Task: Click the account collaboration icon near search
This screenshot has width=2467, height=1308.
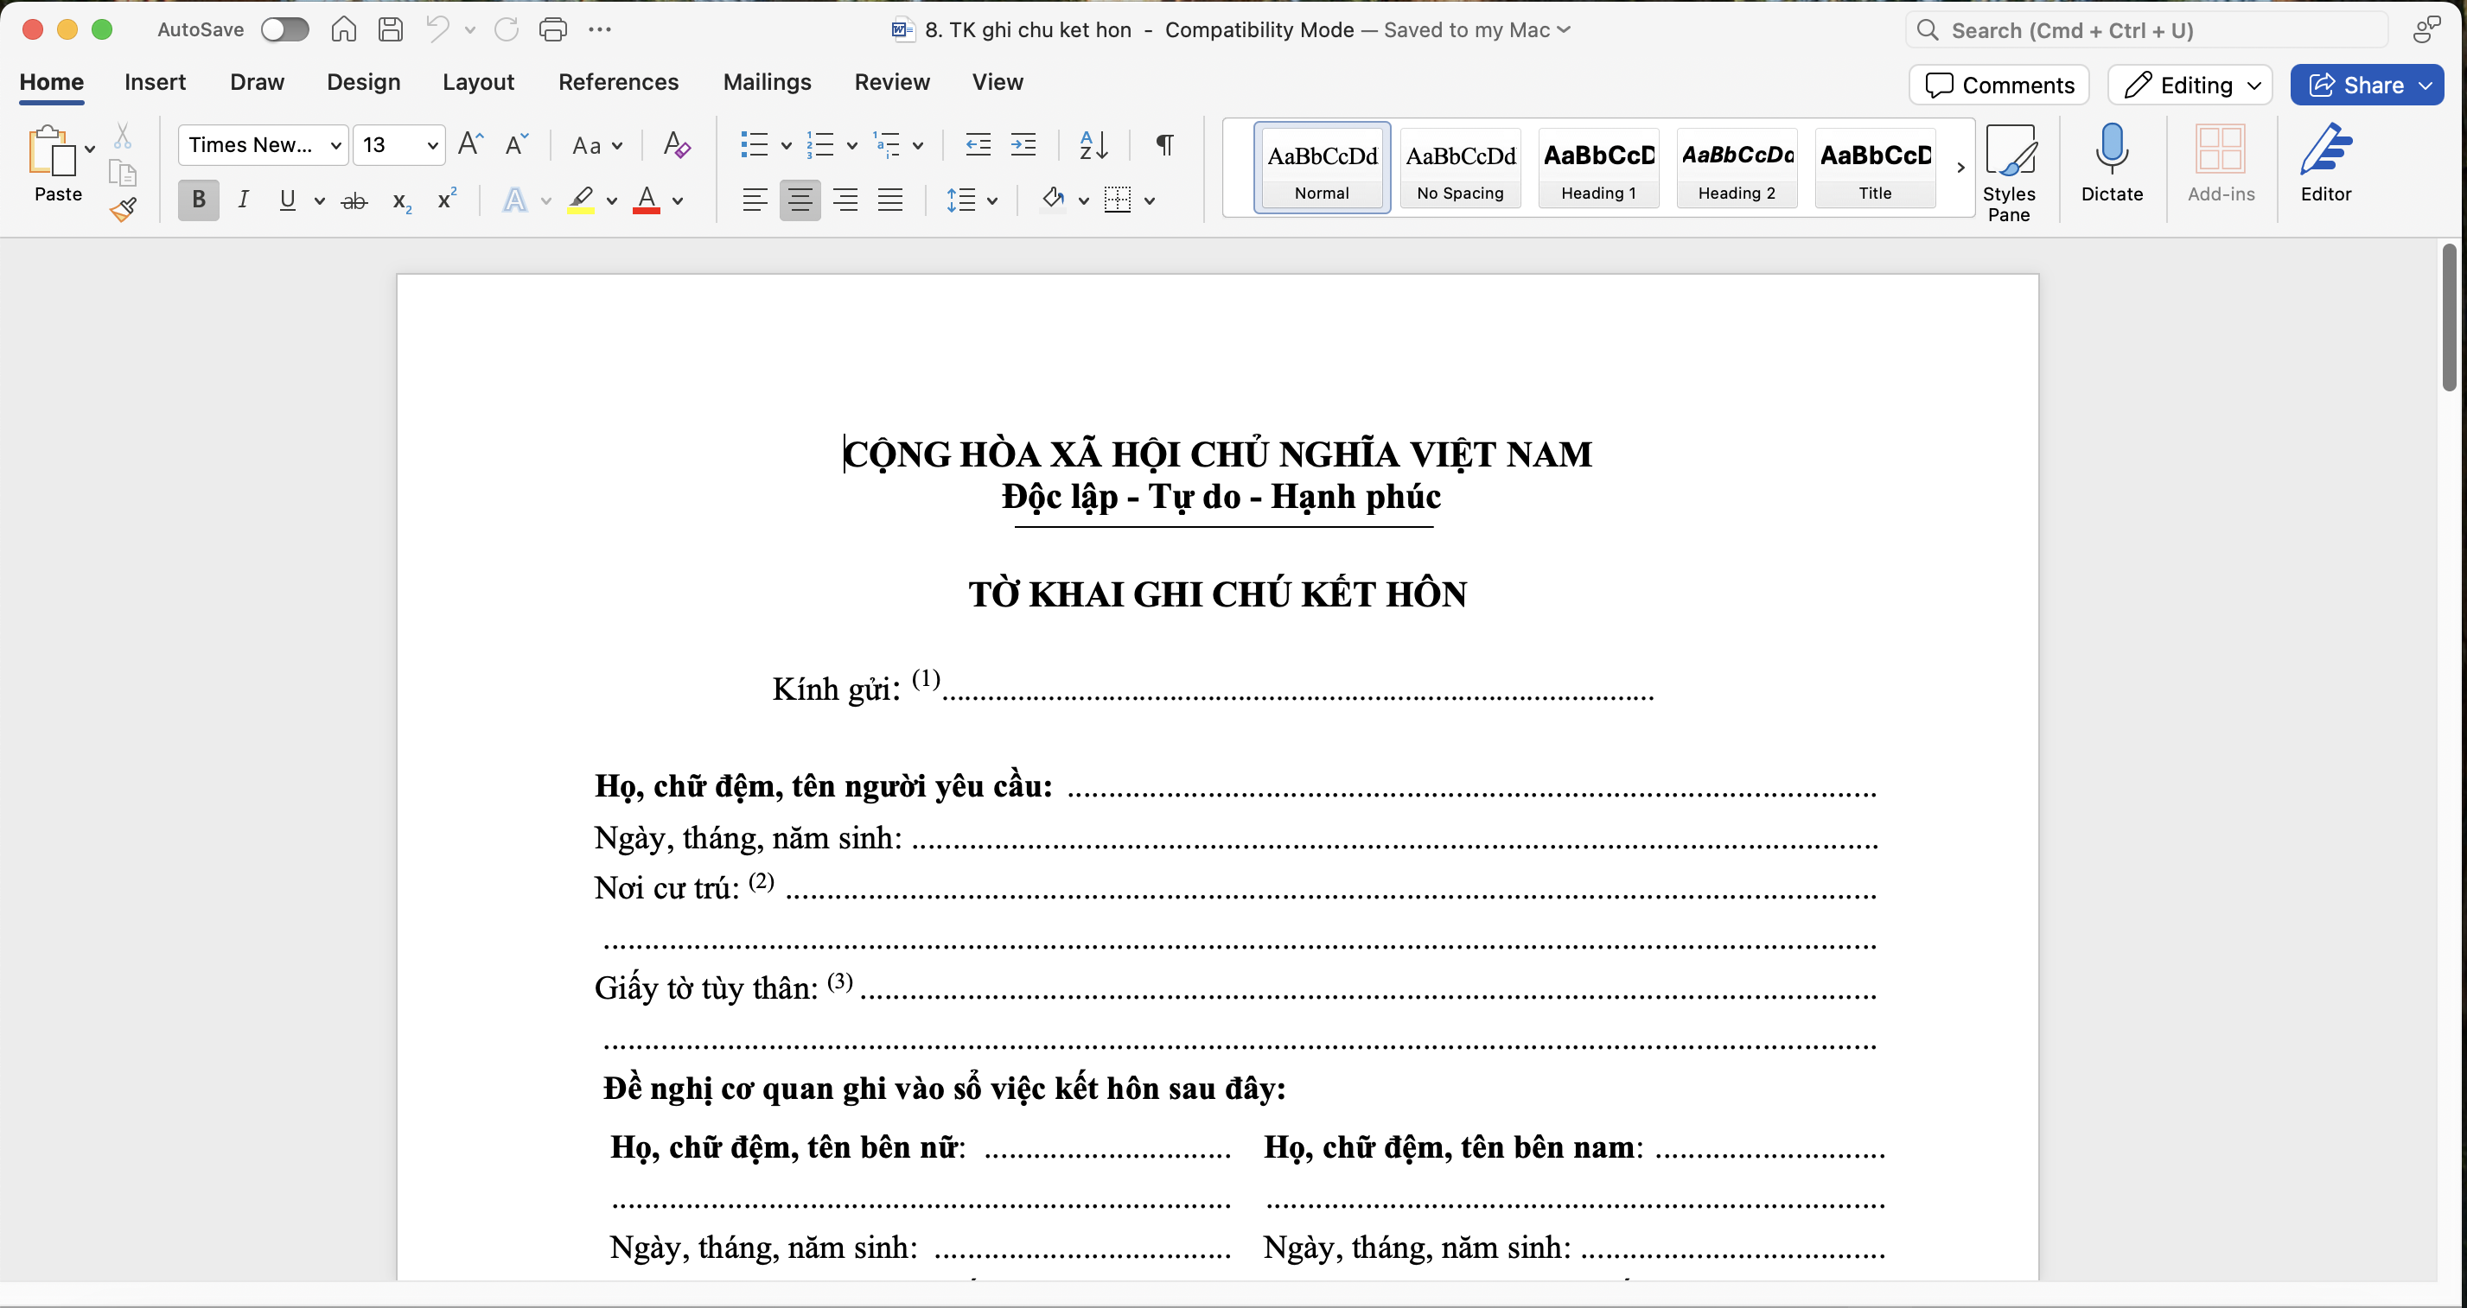Action: 2426,29
